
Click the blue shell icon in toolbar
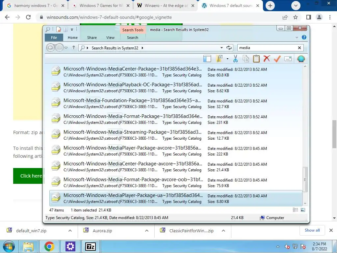tap(301, 59)
